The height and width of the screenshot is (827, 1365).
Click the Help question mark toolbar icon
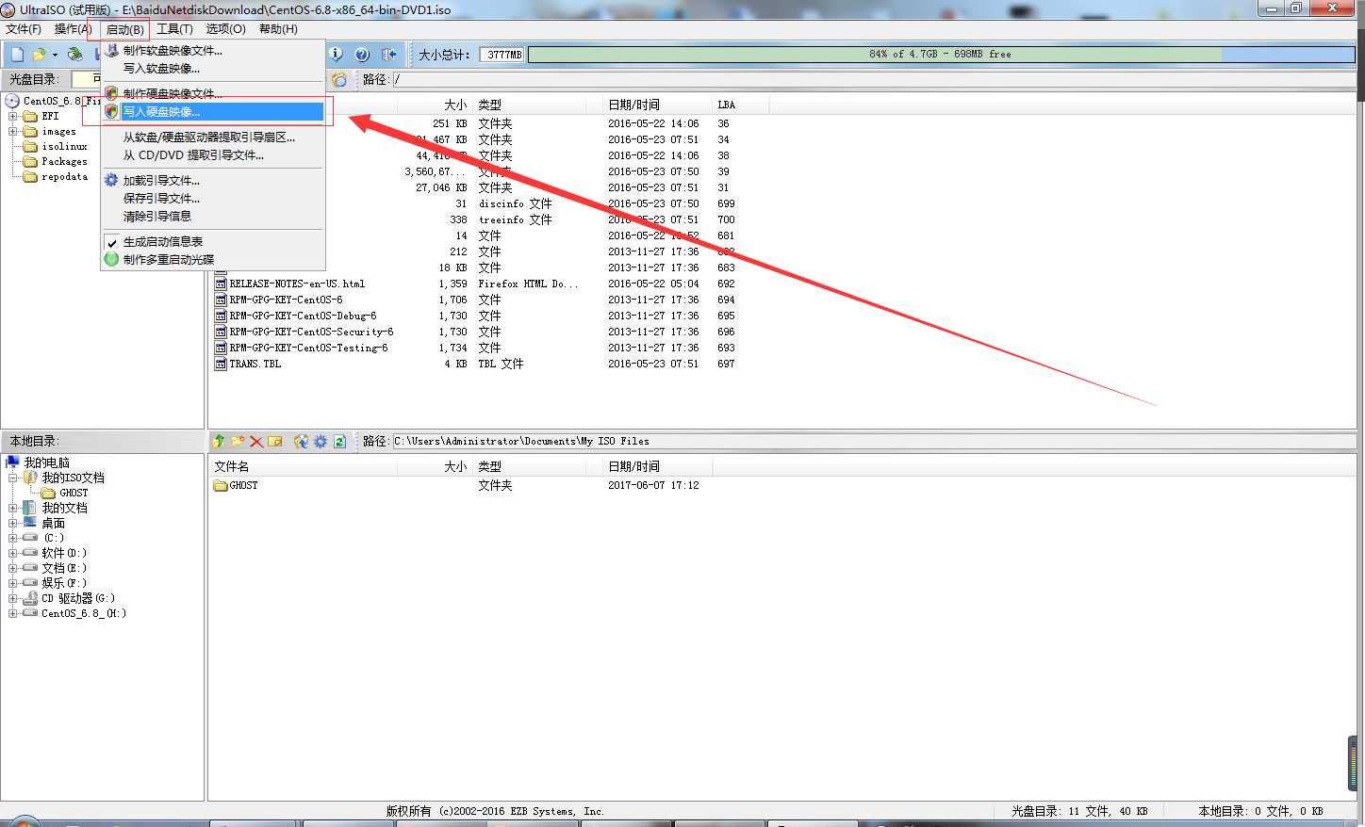[362, 55]
